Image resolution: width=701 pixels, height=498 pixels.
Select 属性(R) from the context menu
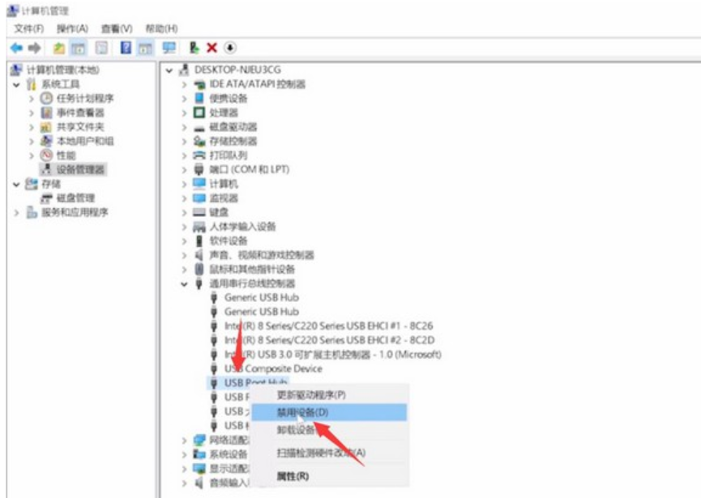coord(292,477)
